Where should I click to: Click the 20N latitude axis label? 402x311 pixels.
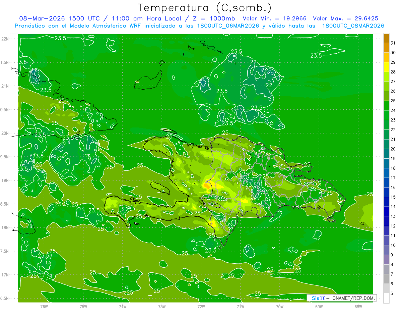(5, 133)
